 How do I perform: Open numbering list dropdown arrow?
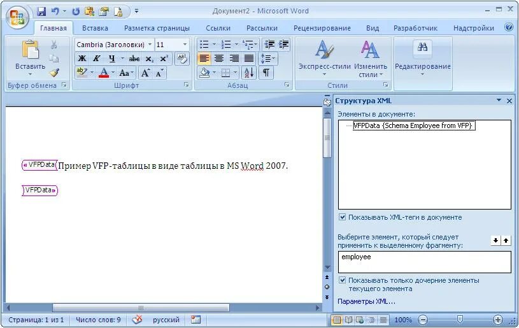pyautogui.click(x=236, y=45)
